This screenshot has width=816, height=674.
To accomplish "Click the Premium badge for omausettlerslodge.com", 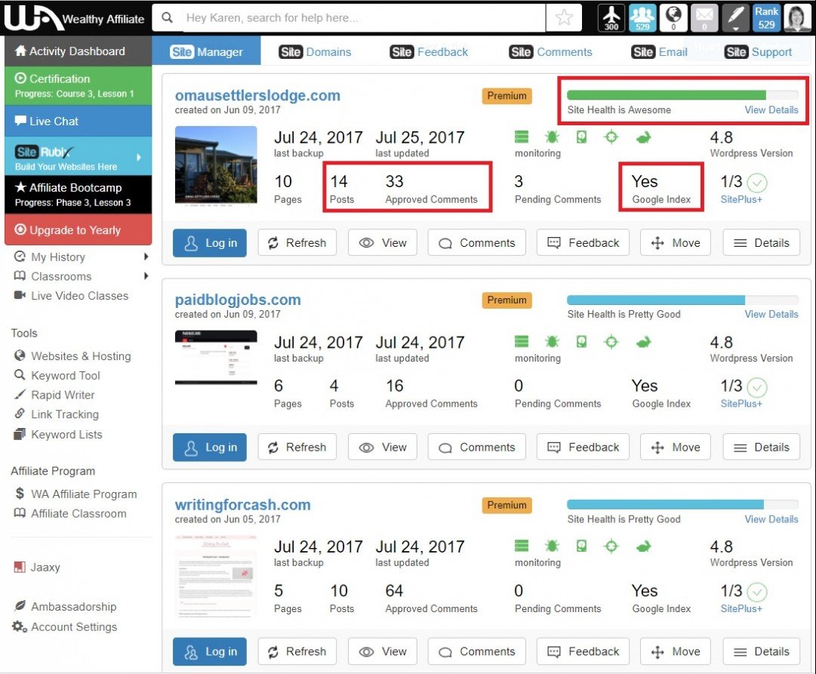I will click(x=507, y=96).
